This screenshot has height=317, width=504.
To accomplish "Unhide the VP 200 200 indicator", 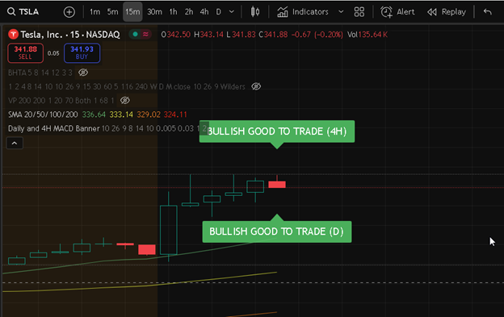I will pyautogui.click(x=124, y=101).
